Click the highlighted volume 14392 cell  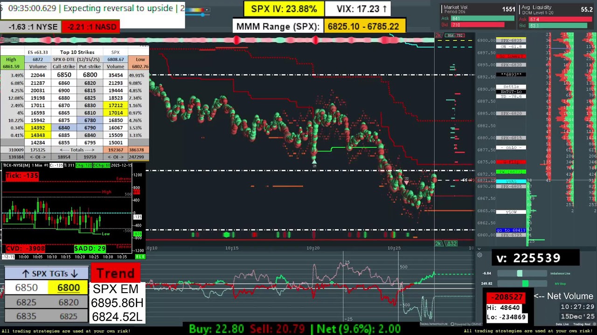pos(38,127)
